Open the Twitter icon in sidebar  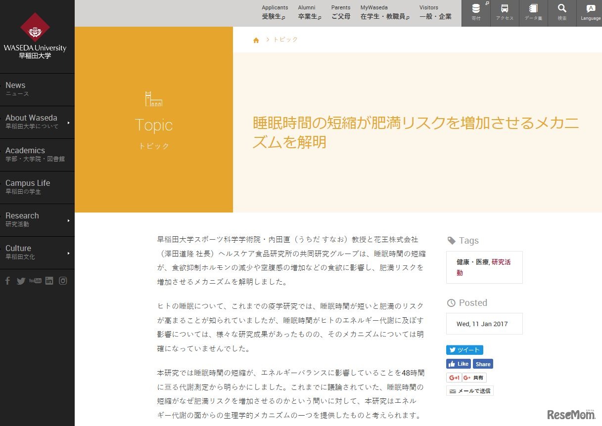21,281
